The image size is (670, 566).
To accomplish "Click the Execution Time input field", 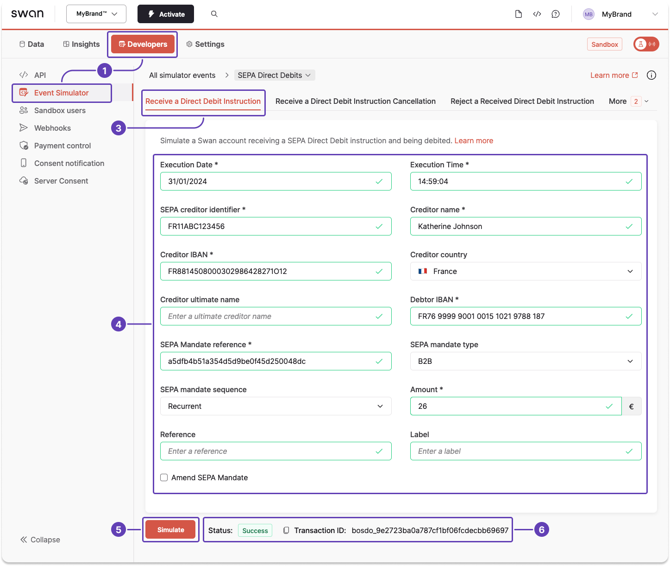I will [x=526, y=181].
